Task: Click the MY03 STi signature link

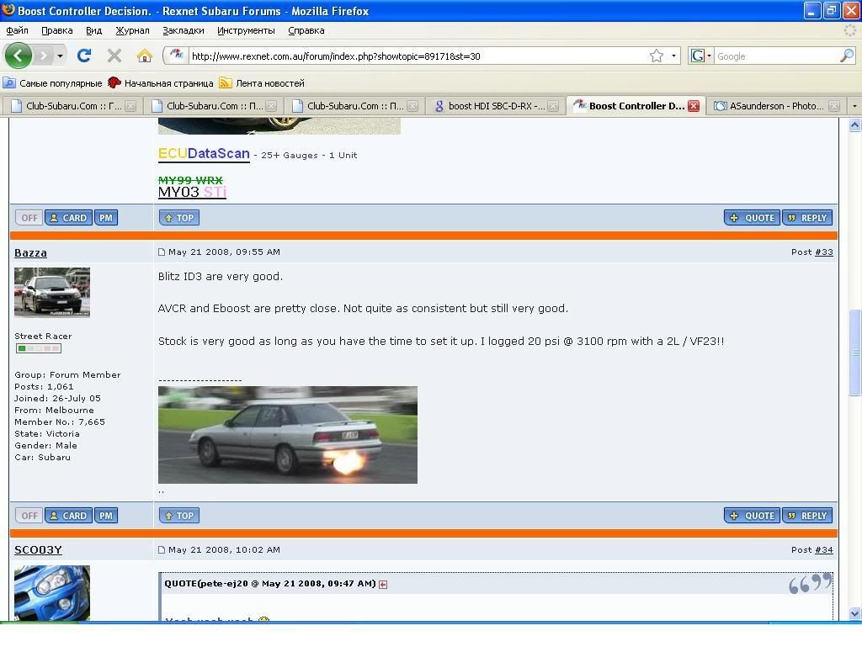Action: pyautogui.click(x=192, y=192)
